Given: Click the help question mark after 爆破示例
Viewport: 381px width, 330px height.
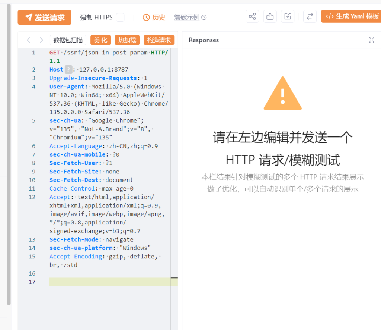Looking at the screenshot, I should 204,17.
